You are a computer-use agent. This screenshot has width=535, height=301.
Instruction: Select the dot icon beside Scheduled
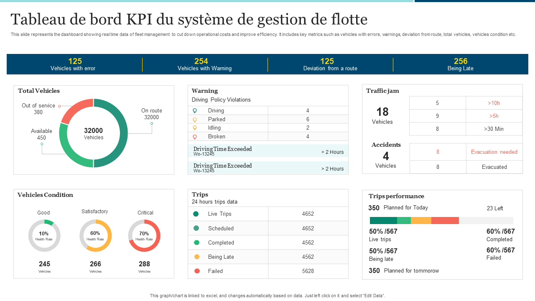pyautogui.click(x=196, y=228)
